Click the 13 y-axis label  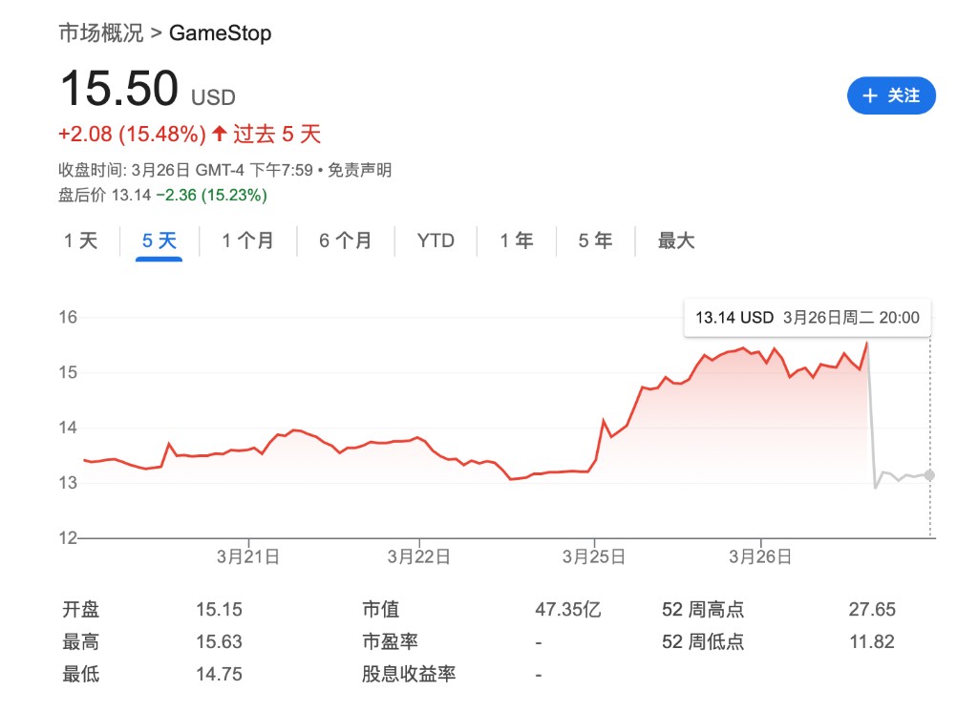point(68,482)
